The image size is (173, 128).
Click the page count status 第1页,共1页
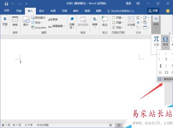click(x=11, y=125)
